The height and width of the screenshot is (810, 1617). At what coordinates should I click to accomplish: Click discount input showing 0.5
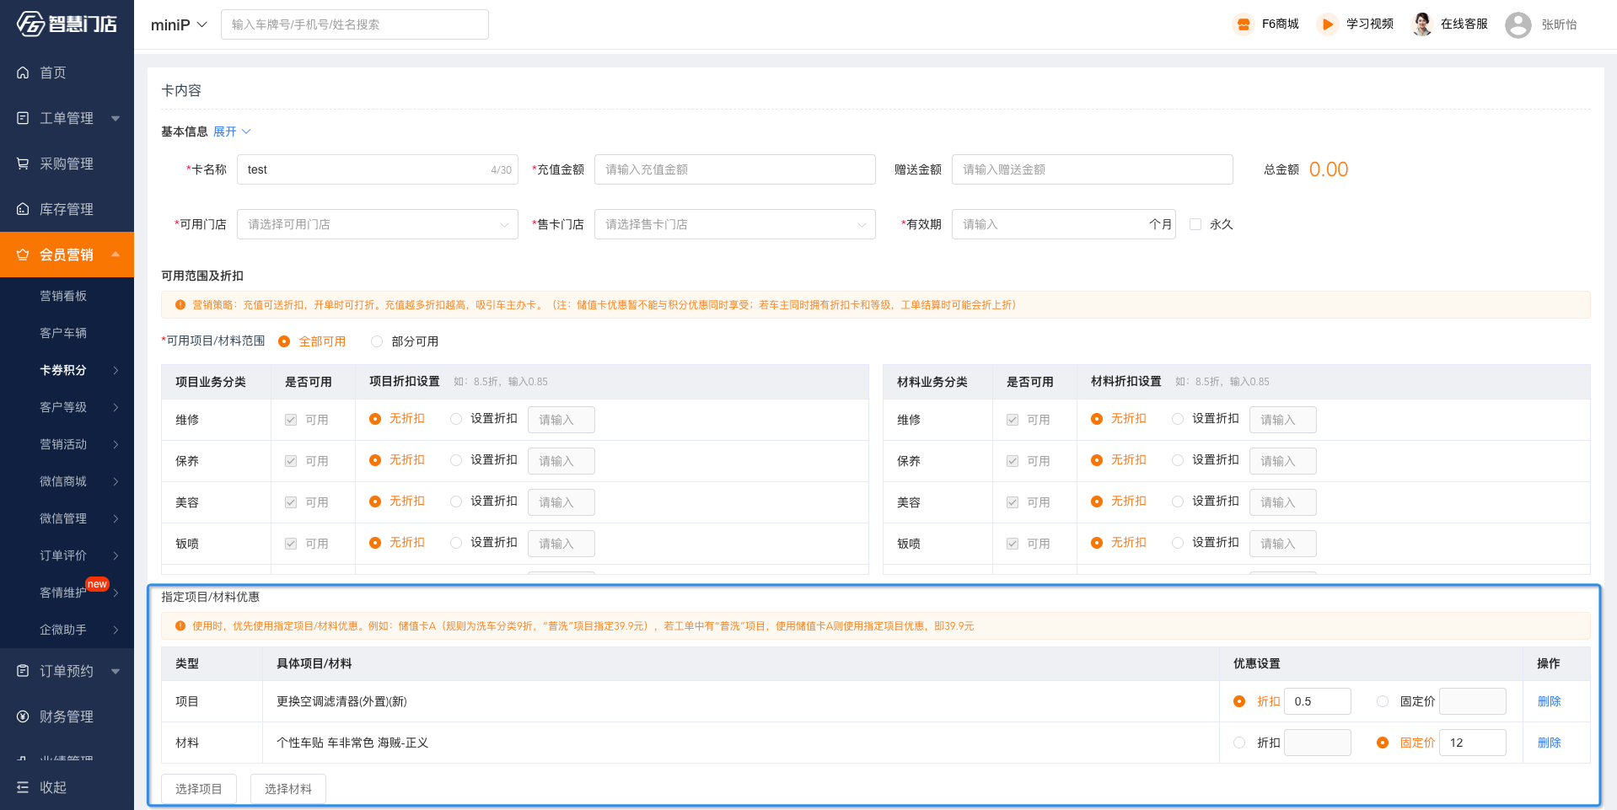click(1317, 701)
